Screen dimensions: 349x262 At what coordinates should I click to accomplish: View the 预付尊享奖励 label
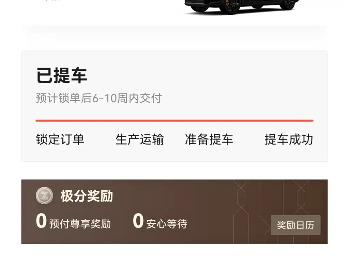point(80,224)
